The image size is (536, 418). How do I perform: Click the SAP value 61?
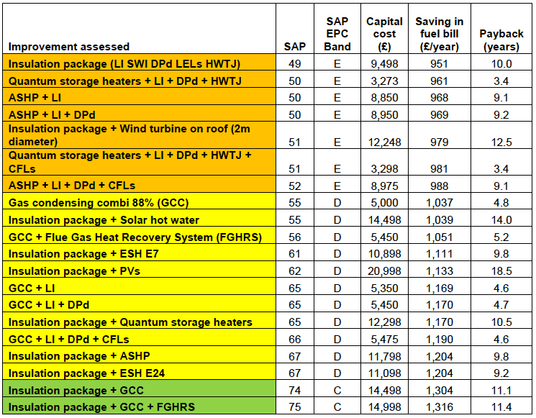tap(295, 254)
